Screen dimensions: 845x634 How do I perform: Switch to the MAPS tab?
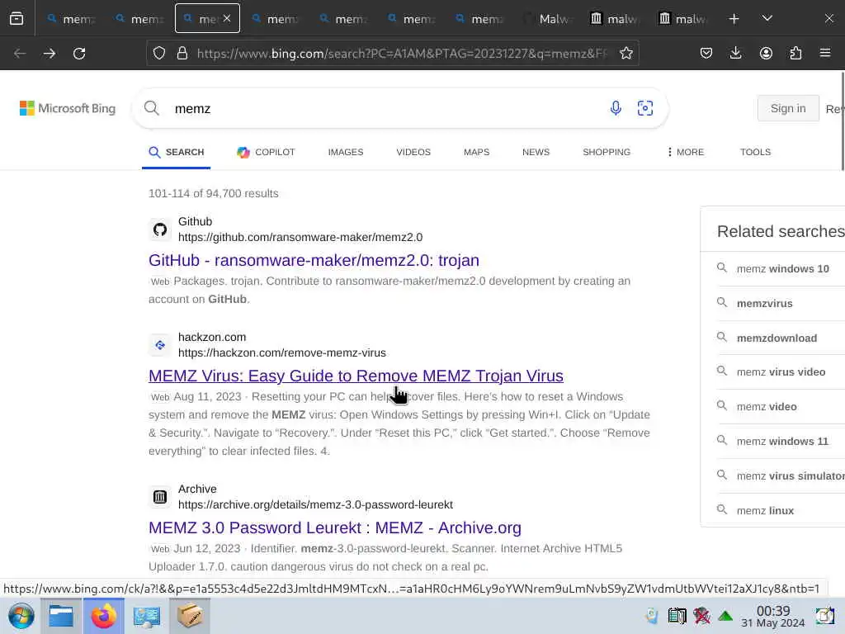click(476, 153)
